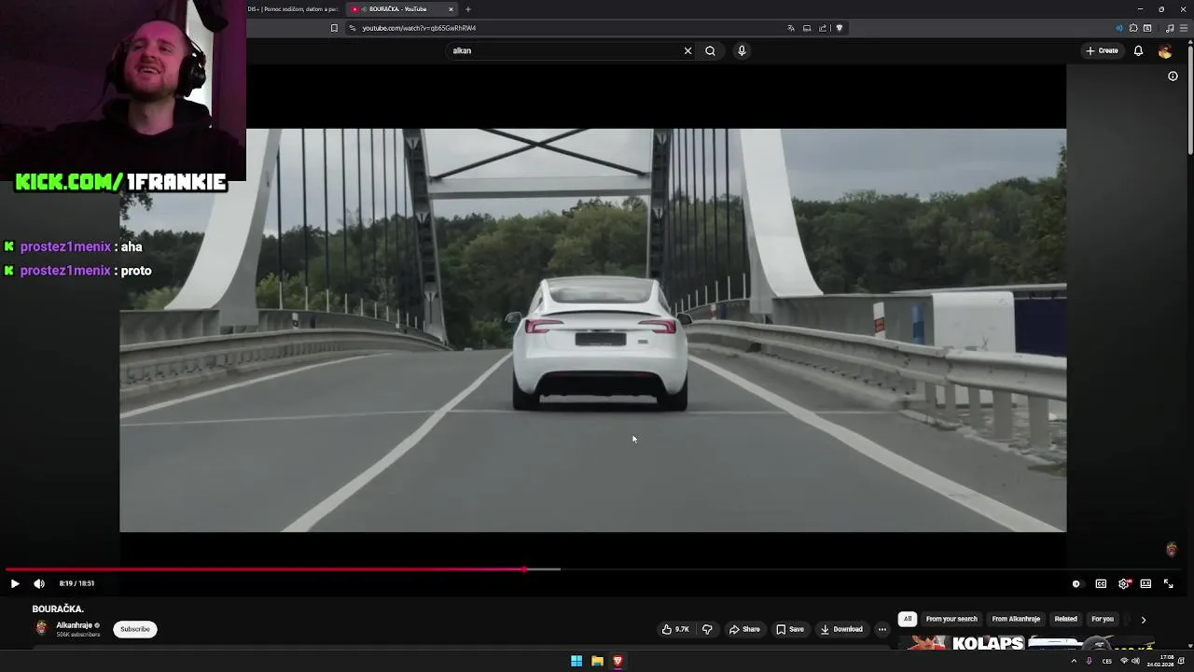1194x672 pixels.
Task: Select the From your search chip
Action: click(x=951, y=619)
